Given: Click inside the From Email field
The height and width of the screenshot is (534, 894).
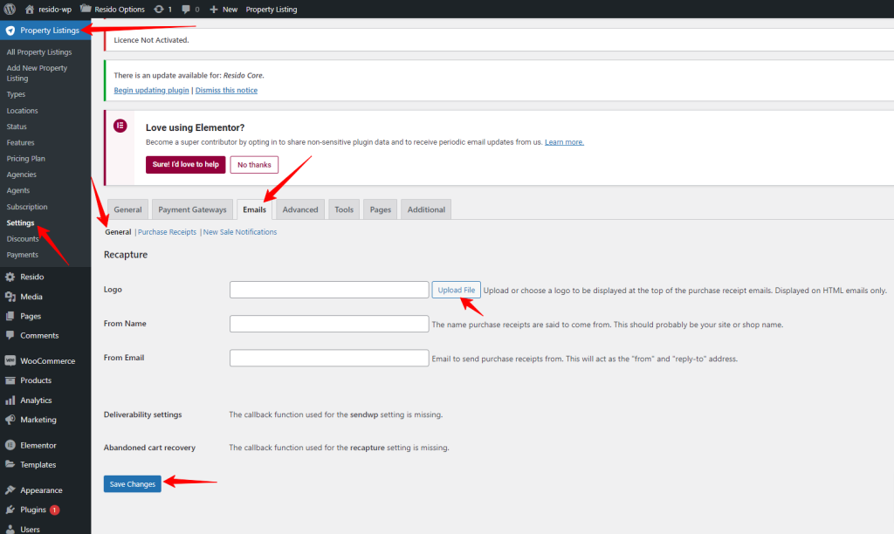Looking at the screenshot, I should [x=329, y=357].
